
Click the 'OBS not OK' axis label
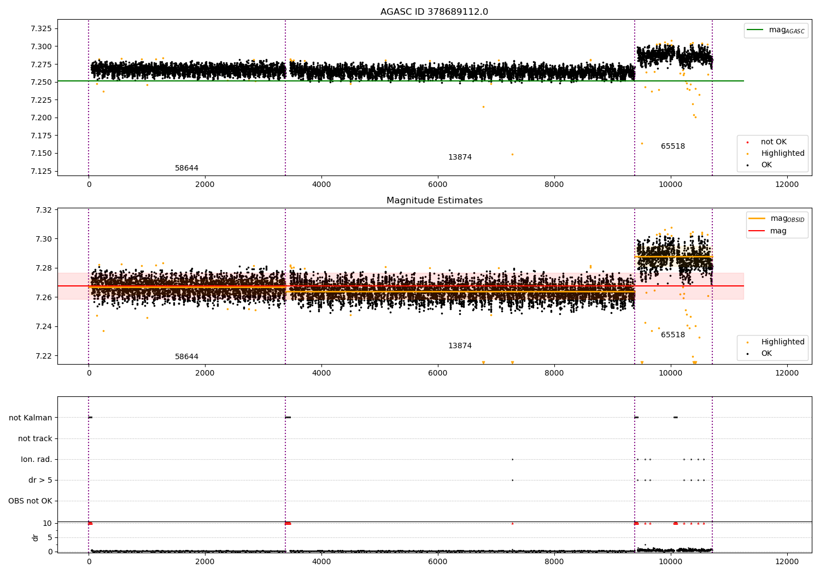tap(30, 501)
